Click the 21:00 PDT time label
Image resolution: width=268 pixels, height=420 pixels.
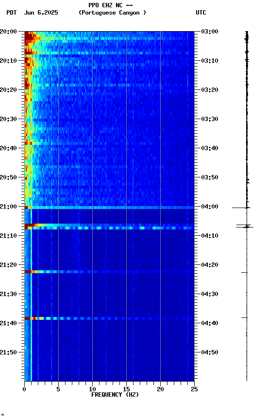tap(8, 207)
